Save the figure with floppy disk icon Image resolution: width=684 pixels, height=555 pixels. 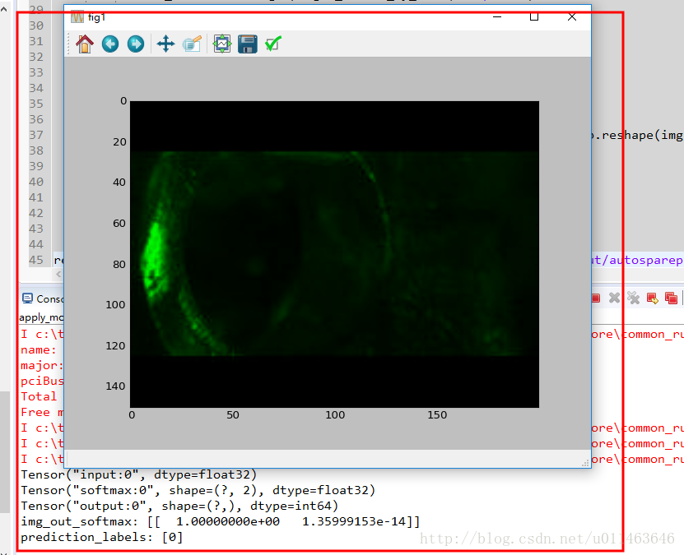[x=247, y=44]
